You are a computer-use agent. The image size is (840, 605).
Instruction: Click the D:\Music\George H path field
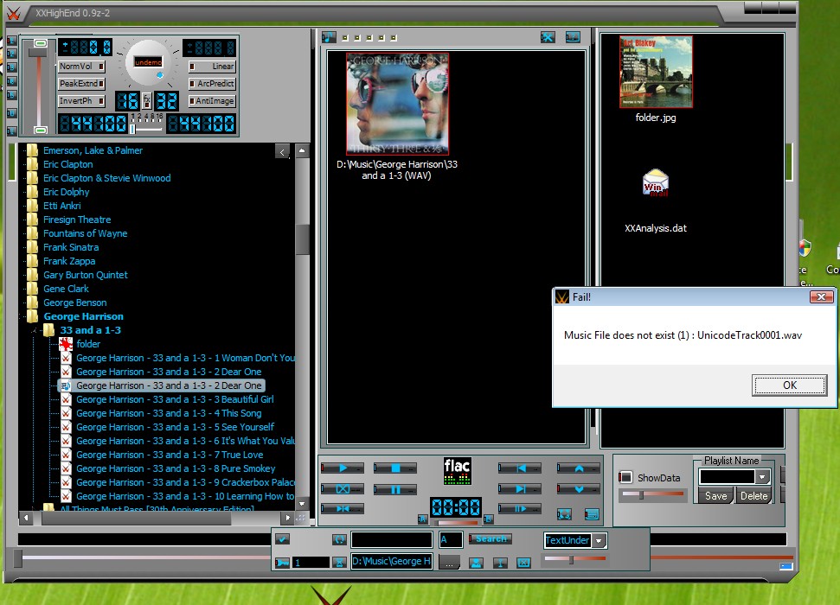tap(392, 562)
